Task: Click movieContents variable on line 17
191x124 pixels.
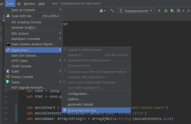Action: tap(48, 113)
